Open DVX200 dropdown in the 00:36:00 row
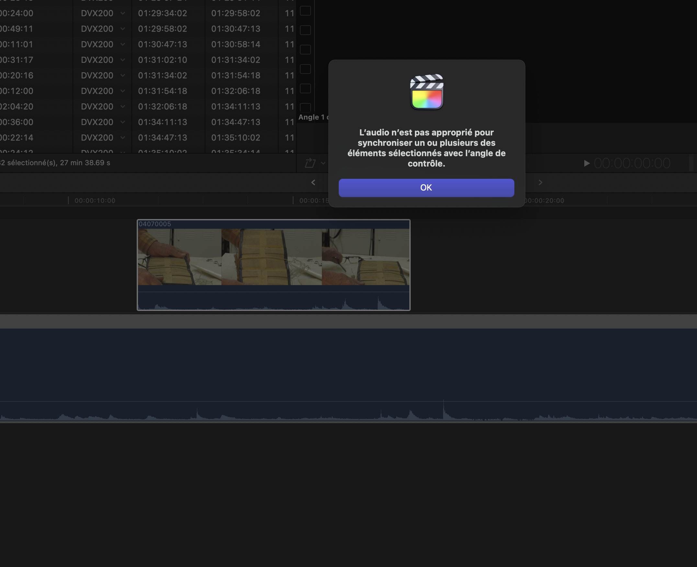Image resolution: width=697 pixels, height=567 pixels. pyautogui.click(x=123, y=122)
